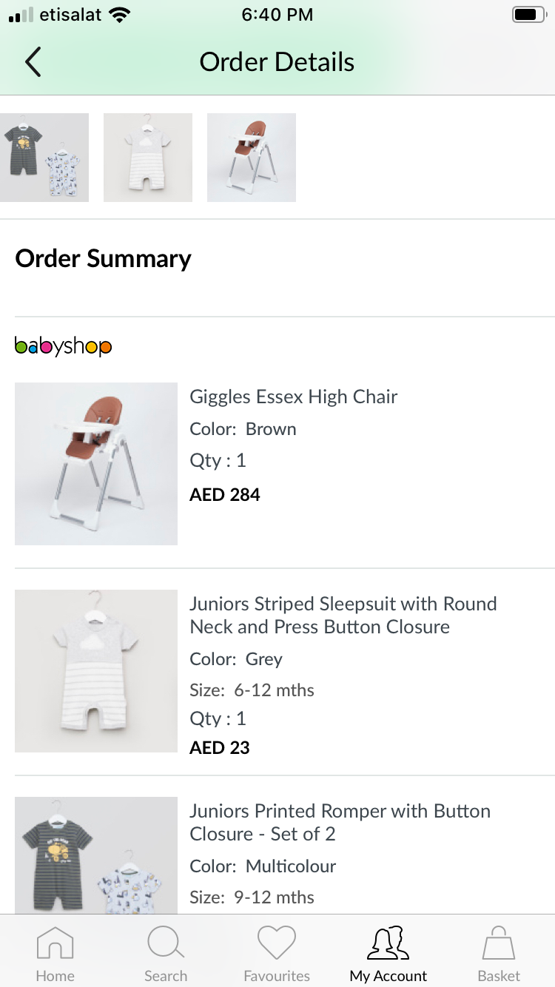Tap the Order Summary heading
555x987 pixels.
(104, 258)
